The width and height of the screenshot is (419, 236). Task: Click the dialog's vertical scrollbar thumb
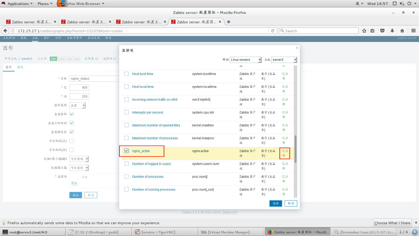(x=295, y=149)
